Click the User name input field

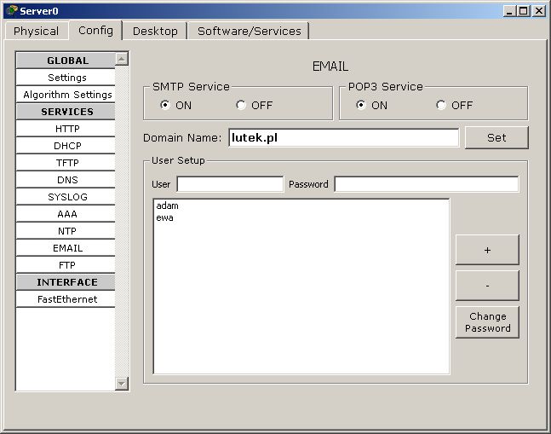pyautogui.click(x=230, y=184)
